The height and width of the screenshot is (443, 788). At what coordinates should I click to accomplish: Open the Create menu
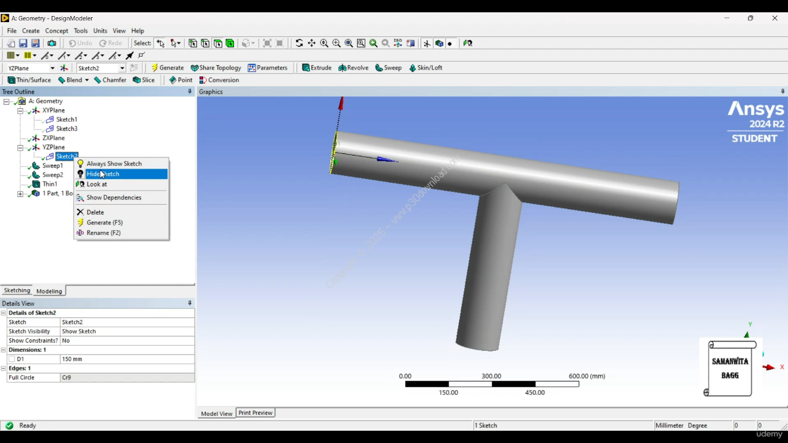click(31, 31)
